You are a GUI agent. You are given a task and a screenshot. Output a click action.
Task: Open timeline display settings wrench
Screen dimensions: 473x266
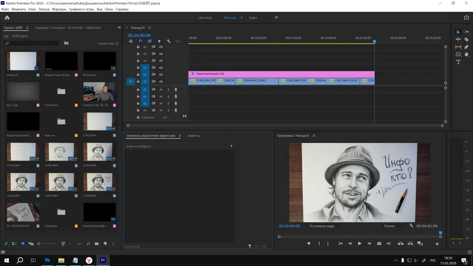169,41
